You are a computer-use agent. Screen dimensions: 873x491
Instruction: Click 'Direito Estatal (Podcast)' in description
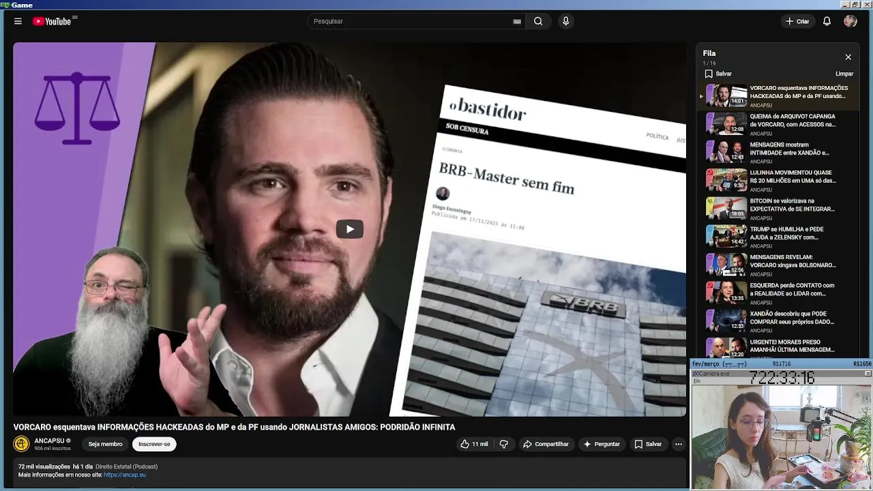click(x=127, y=466)
